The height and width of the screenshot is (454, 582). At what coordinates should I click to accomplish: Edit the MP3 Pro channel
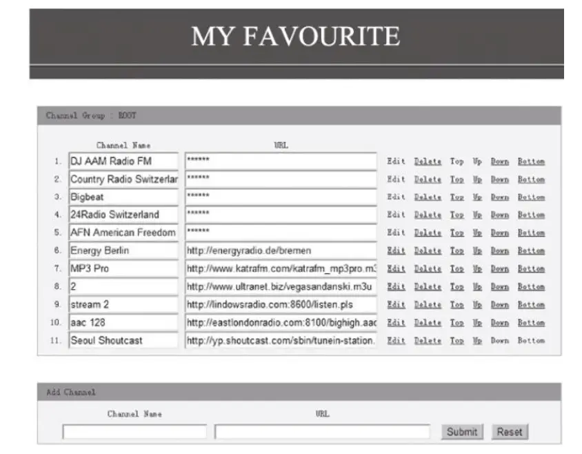[x=396, y=268]
